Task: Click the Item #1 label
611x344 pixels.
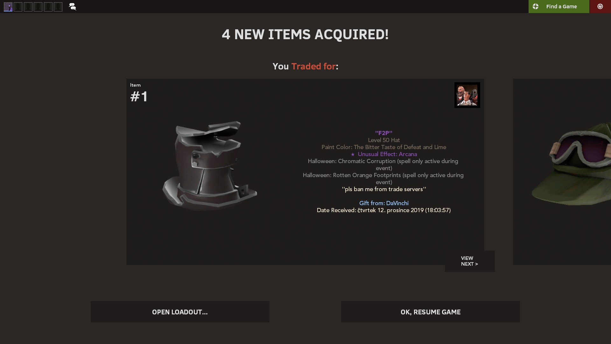Action: (x=139, y=93)
